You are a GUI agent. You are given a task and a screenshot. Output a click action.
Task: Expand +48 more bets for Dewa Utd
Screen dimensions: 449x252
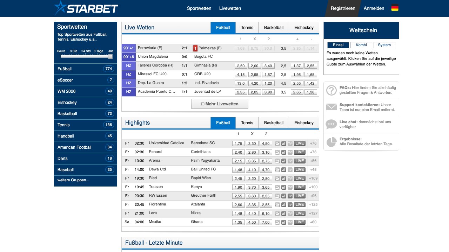tap(313, 170)
